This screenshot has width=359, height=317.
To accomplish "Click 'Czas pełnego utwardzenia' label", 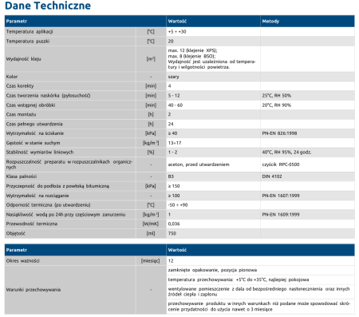I will pos(34,124).
